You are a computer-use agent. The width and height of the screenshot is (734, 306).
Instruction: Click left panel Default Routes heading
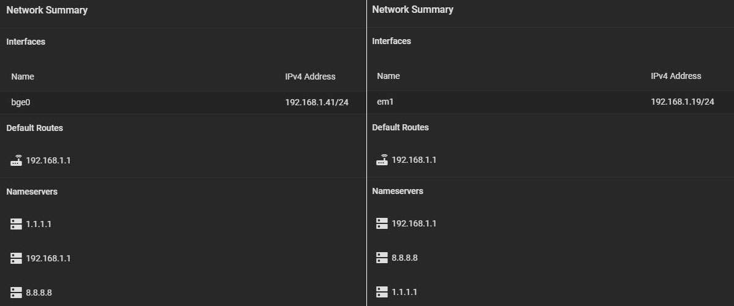[x=35, y=128]
